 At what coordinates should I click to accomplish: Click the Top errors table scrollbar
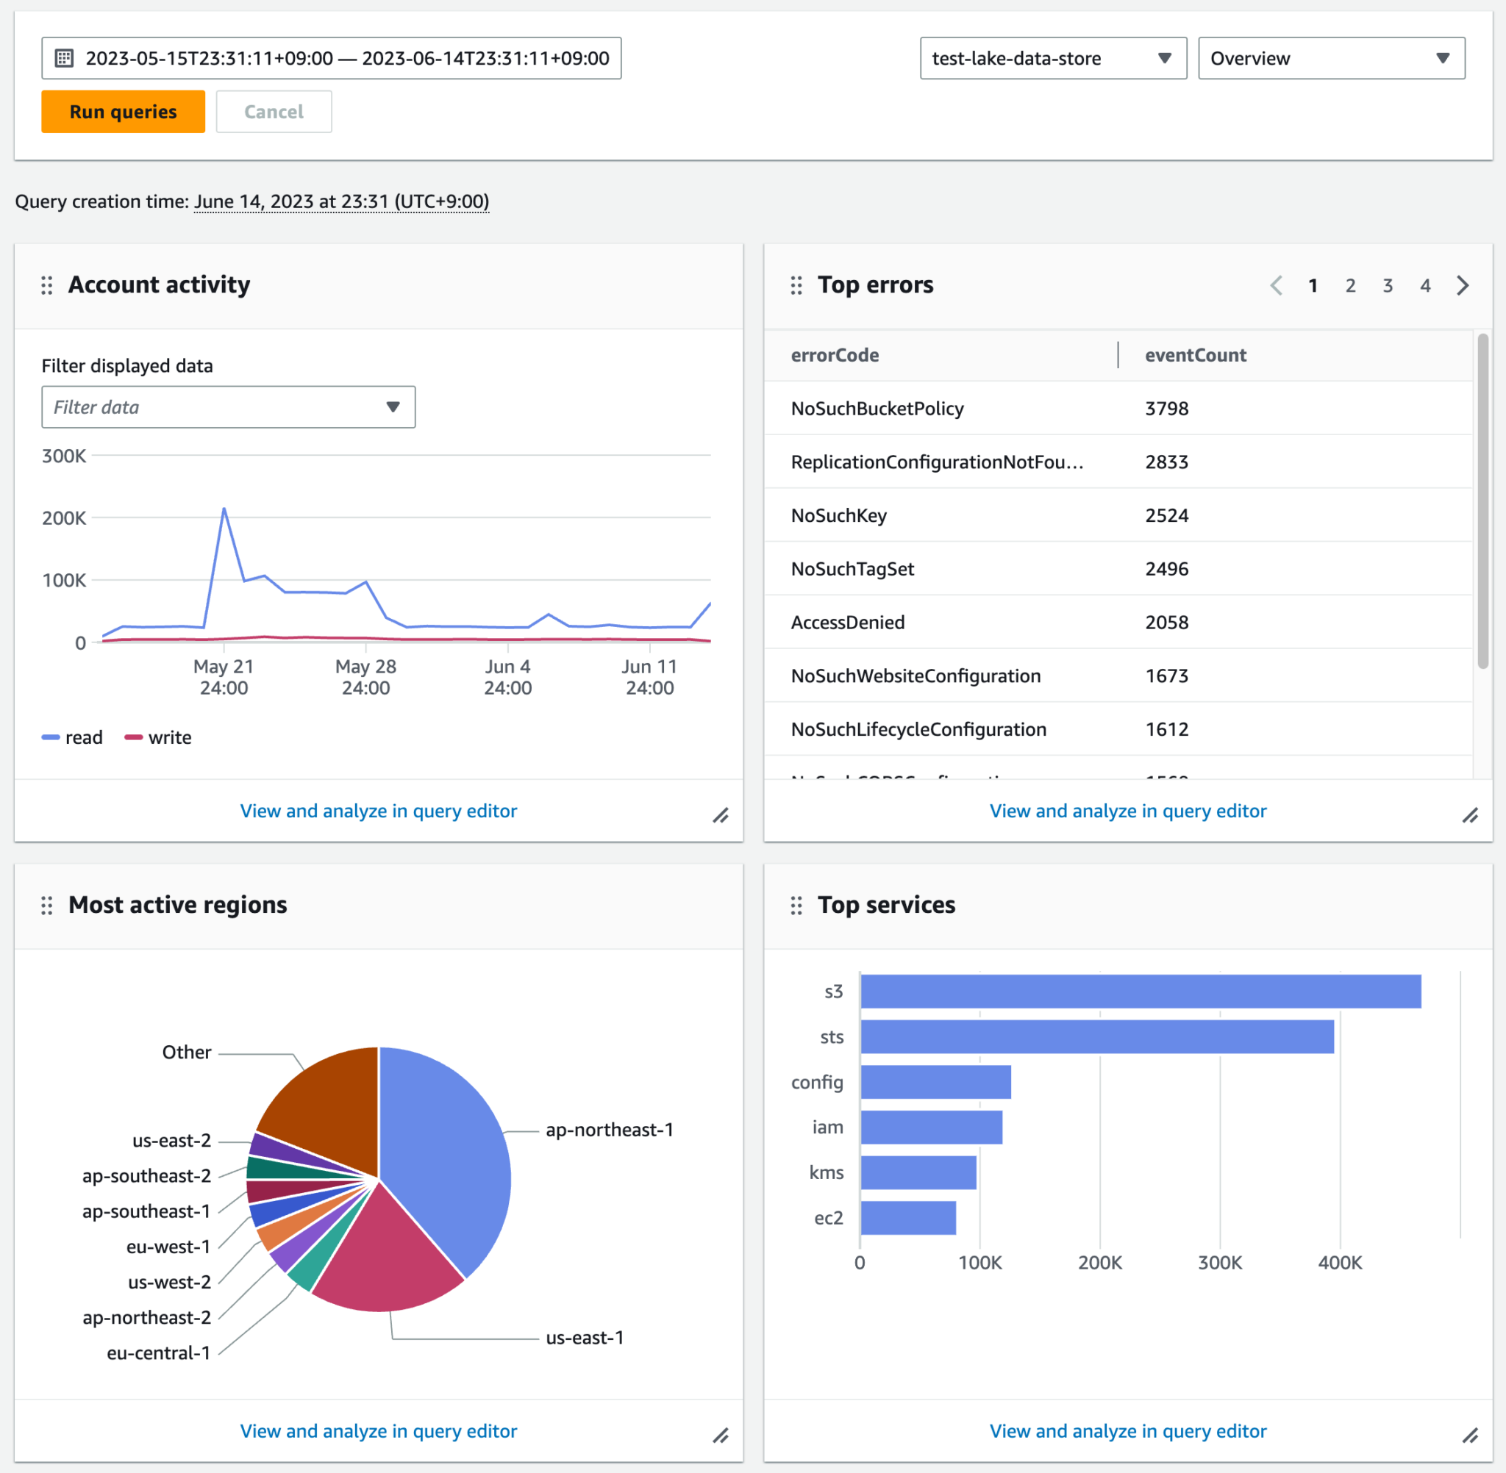[x=1482, y=501]
